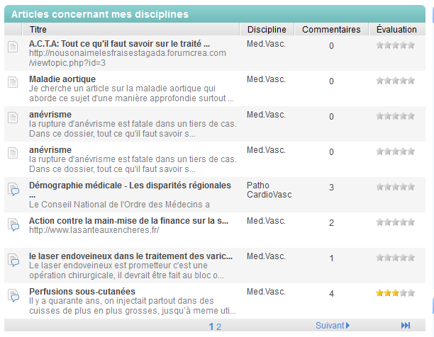
Task: Click the comment-bubble icon beside Action contre la main-mise
Action: (x=12, y=224)
